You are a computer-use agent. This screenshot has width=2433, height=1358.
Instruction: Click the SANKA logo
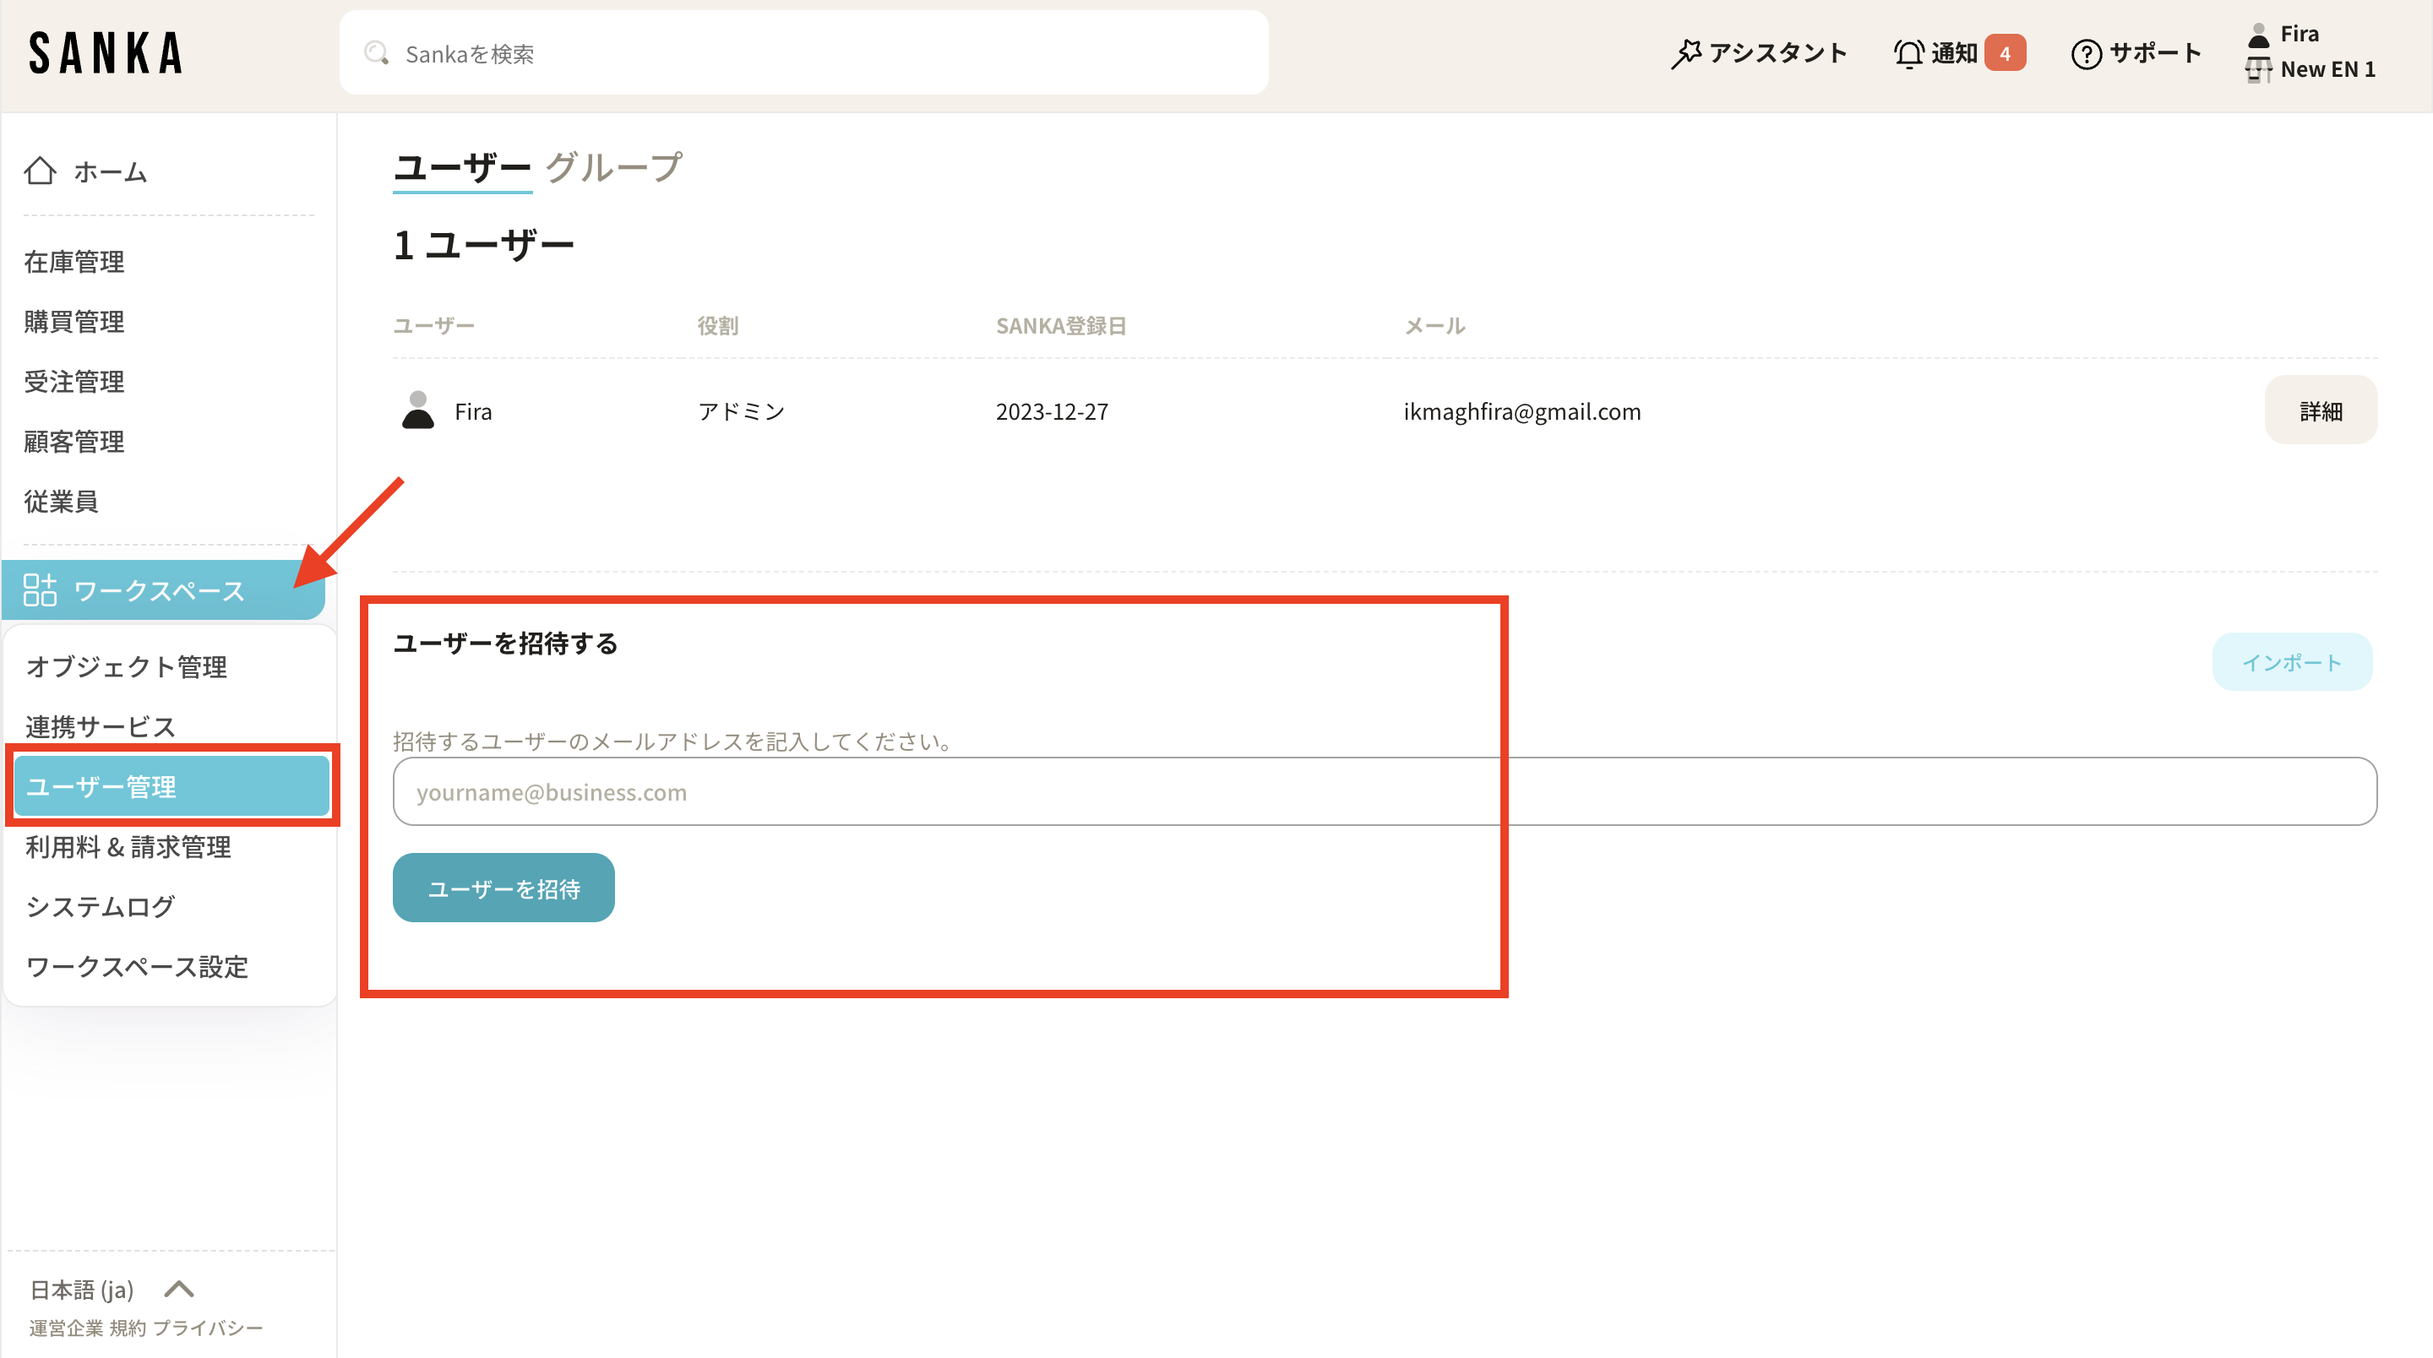[x=105, y=53]
